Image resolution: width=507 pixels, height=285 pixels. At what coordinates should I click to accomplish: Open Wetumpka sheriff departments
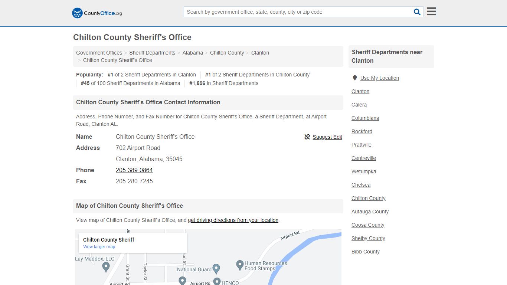364,171
